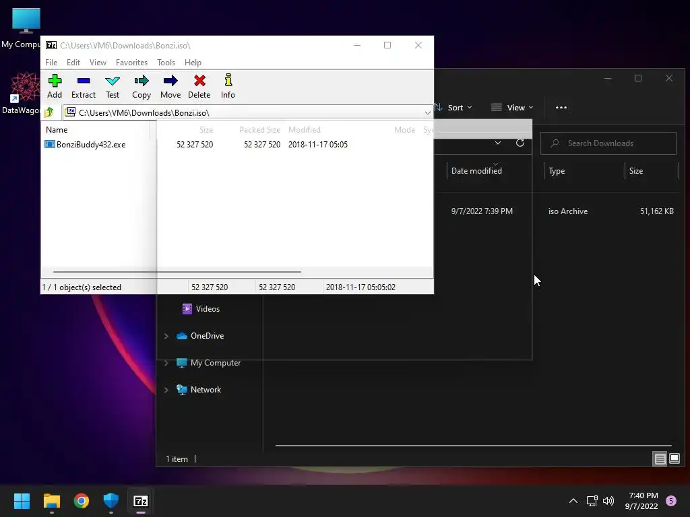
Task: Run the Test archive tool
Action: tap(113, 86)
